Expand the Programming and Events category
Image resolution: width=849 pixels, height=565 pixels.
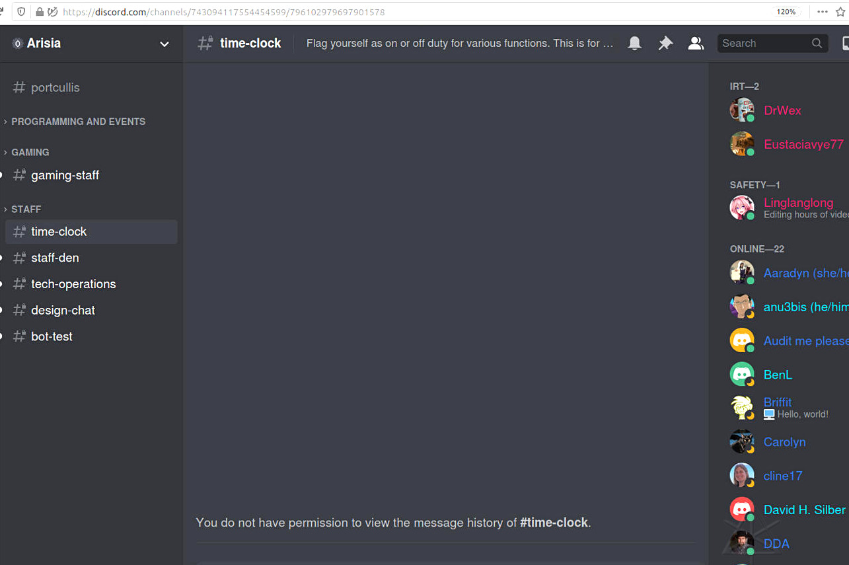pos(78,122)
